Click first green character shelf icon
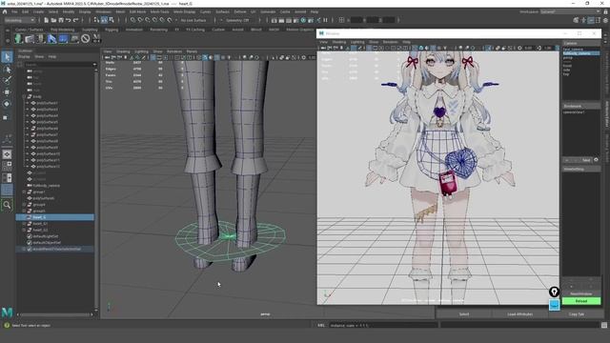 [18, 38]
